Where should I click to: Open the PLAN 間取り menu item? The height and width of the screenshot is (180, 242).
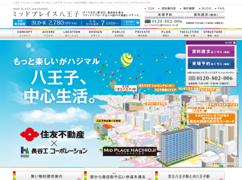point(166,34)
